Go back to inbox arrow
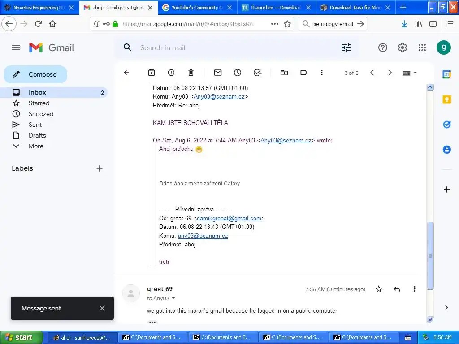 (126, 73)
